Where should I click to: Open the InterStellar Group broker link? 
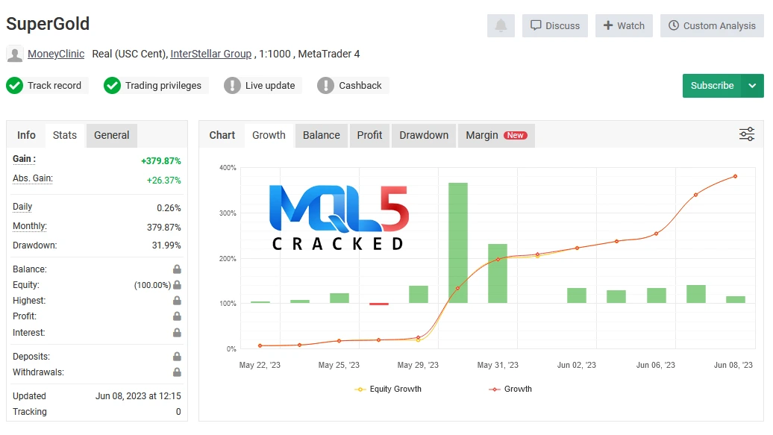pos(211,54)
